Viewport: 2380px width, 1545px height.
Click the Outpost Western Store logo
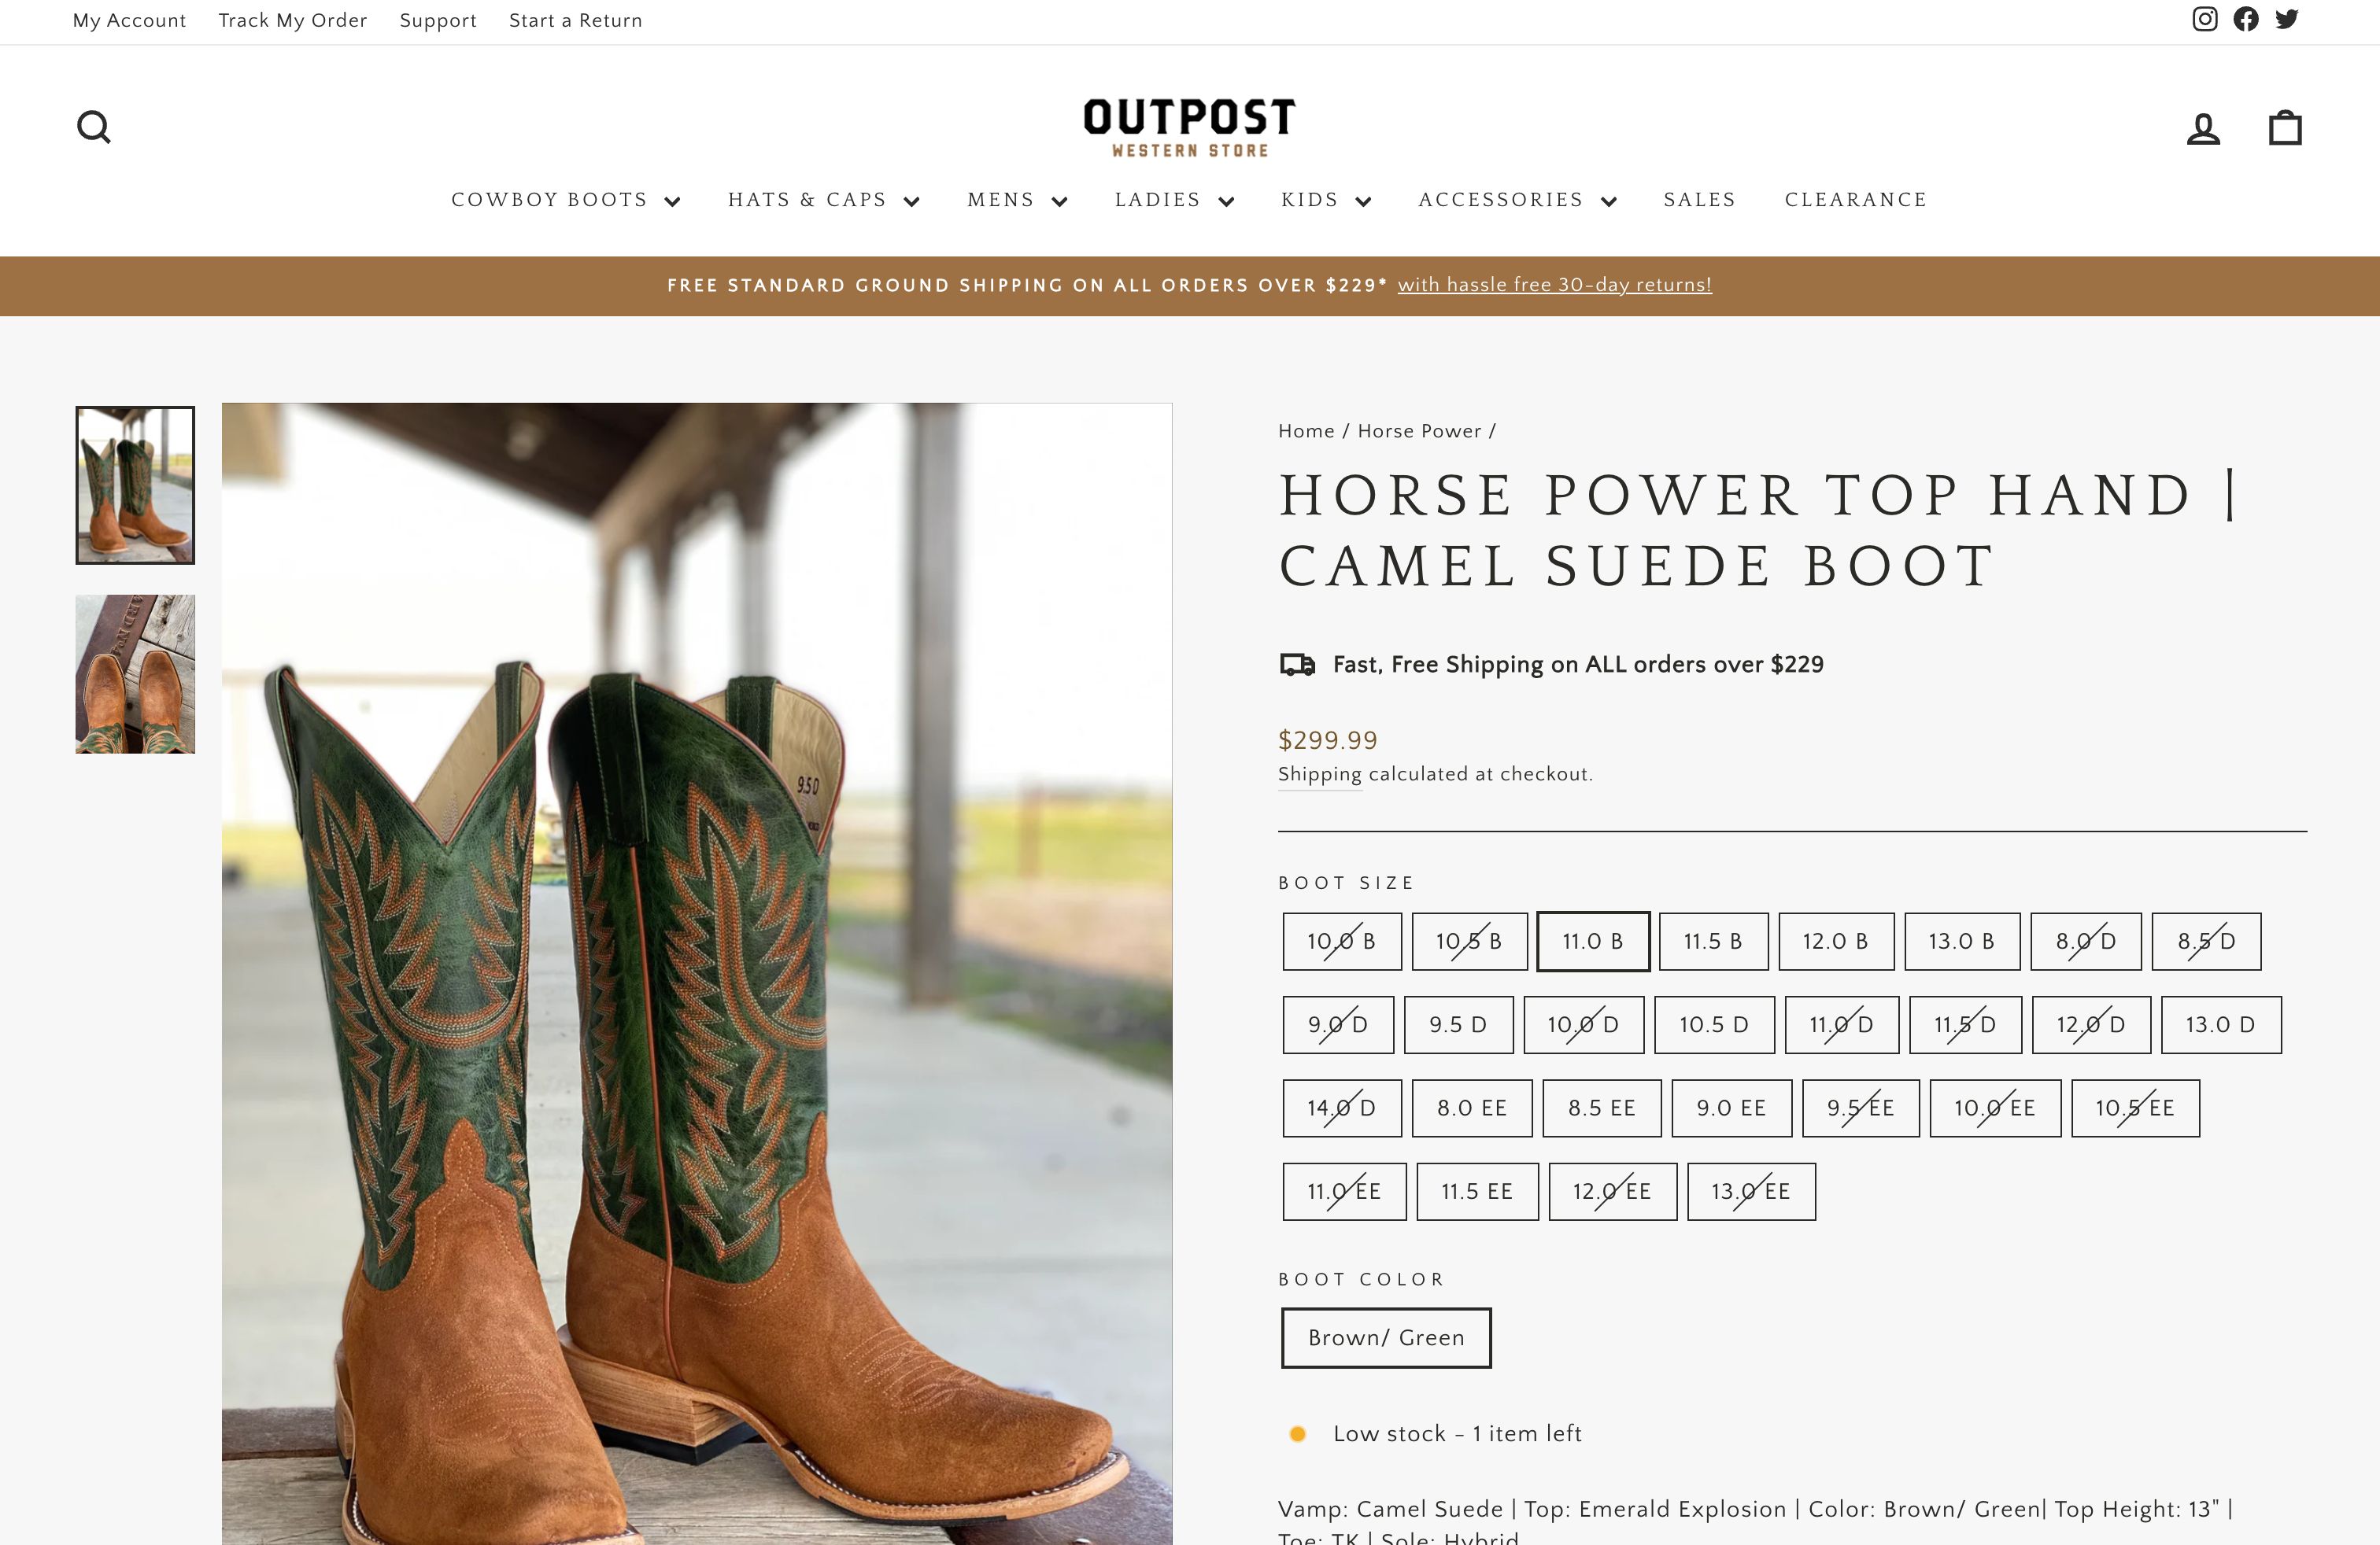[1189, 128]
